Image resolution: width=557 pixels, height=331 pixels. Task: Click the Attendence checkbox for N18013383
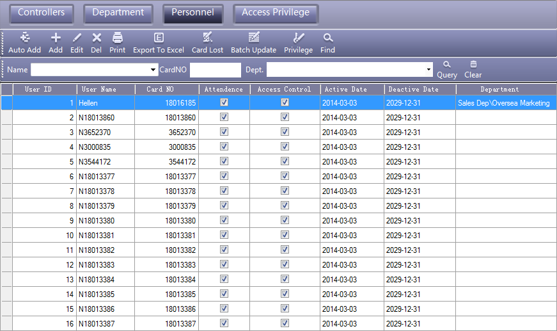pos(224,264)
